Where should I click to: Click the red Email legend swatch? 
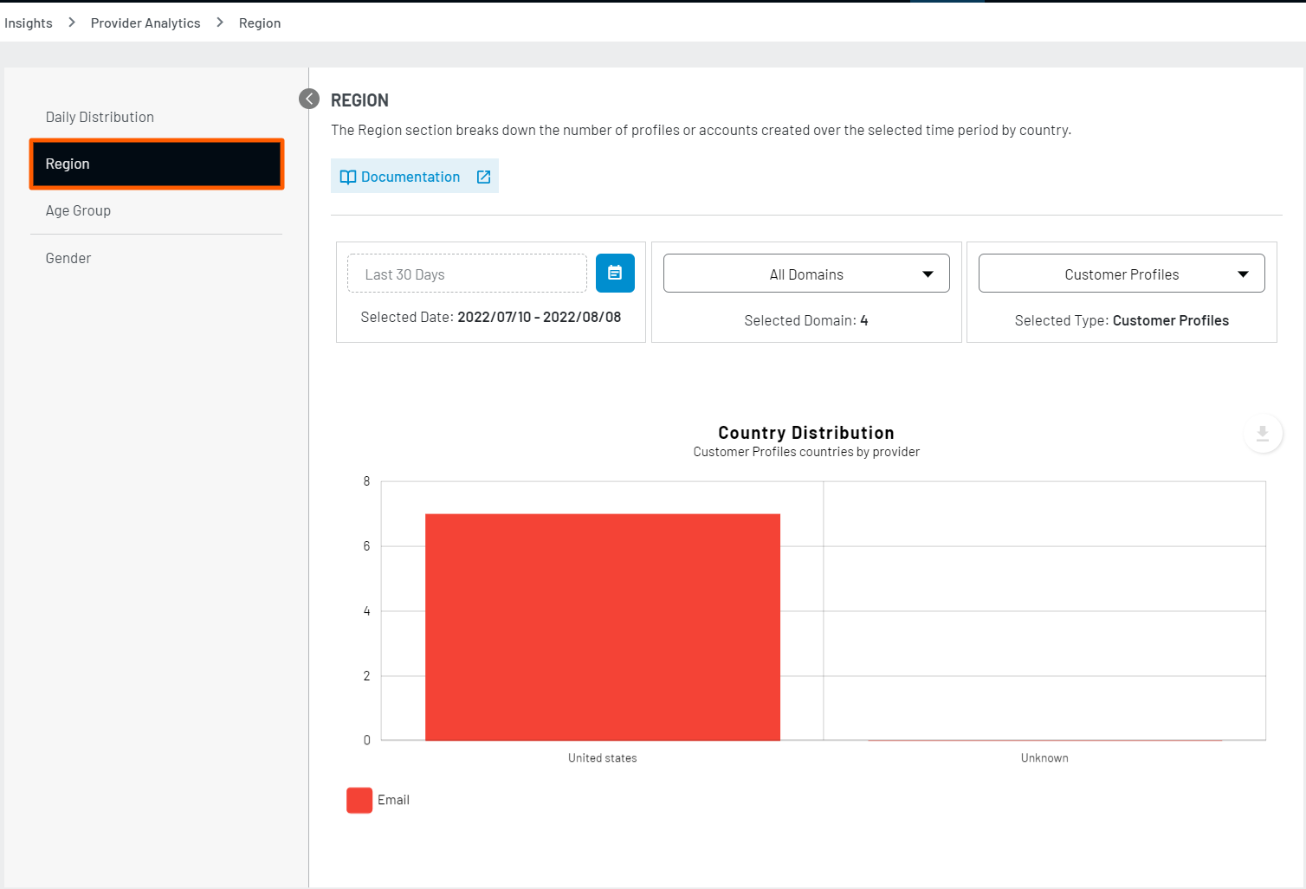[x=359, y=800]
